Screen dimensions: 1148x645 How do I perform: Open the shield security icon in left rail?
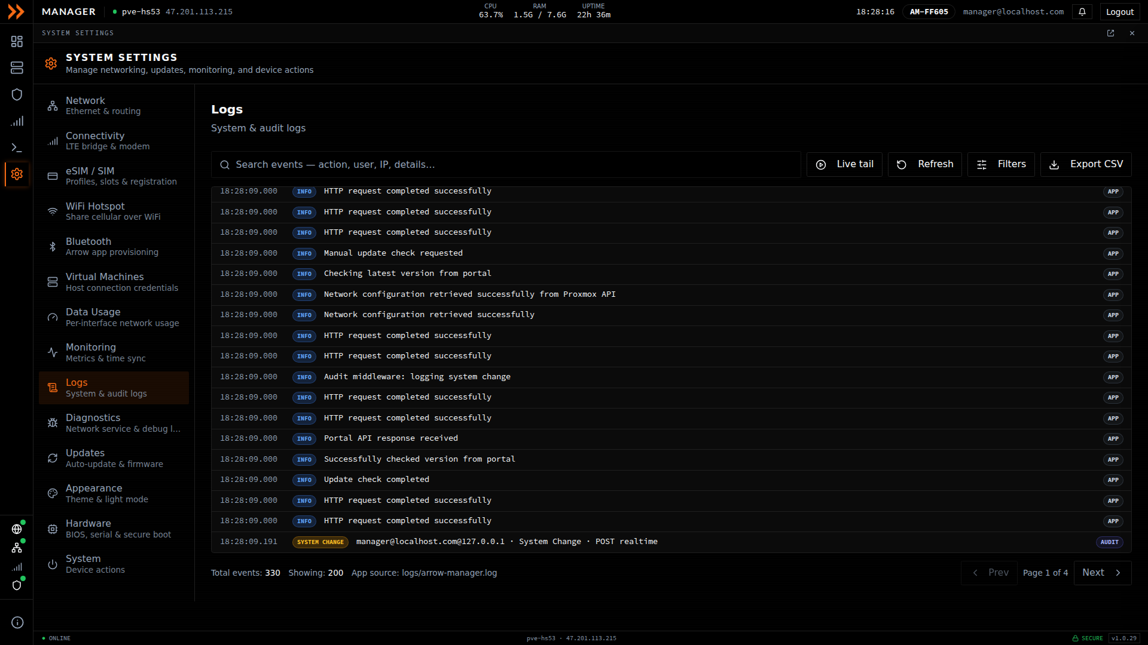pos(17,94)
